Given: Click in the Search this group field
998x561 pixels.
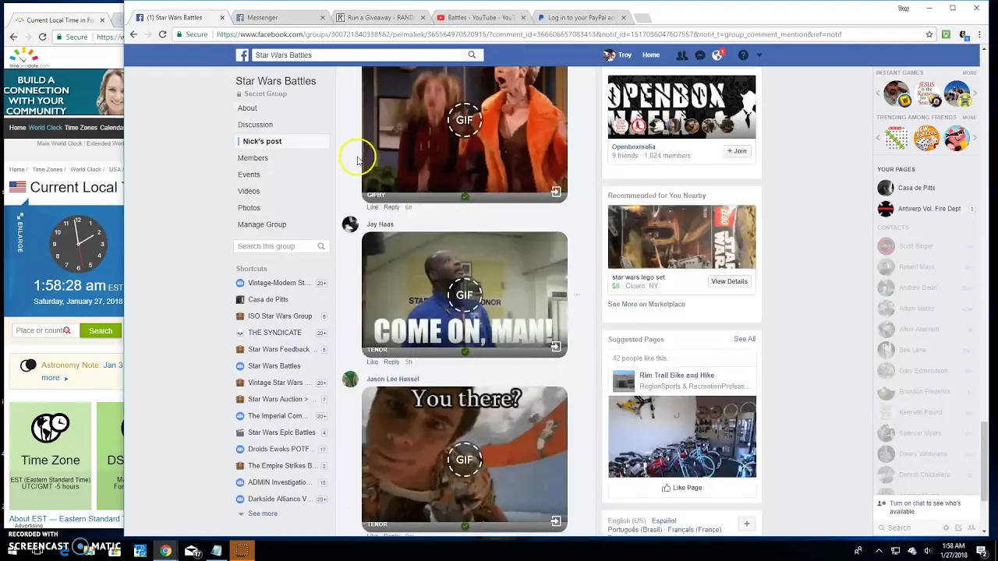Looking at the screenshot, I should point(281,246).
